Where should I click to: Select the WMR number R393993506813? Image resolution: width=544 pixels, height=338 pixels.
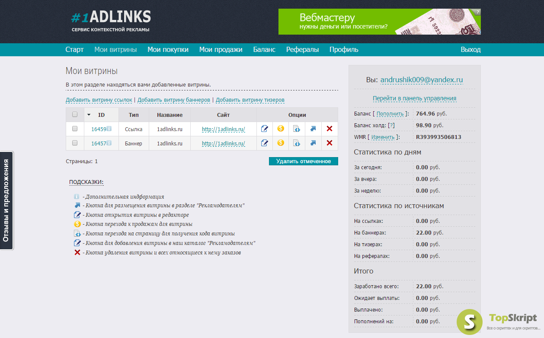pyautogui.click(x=438, y=137)
